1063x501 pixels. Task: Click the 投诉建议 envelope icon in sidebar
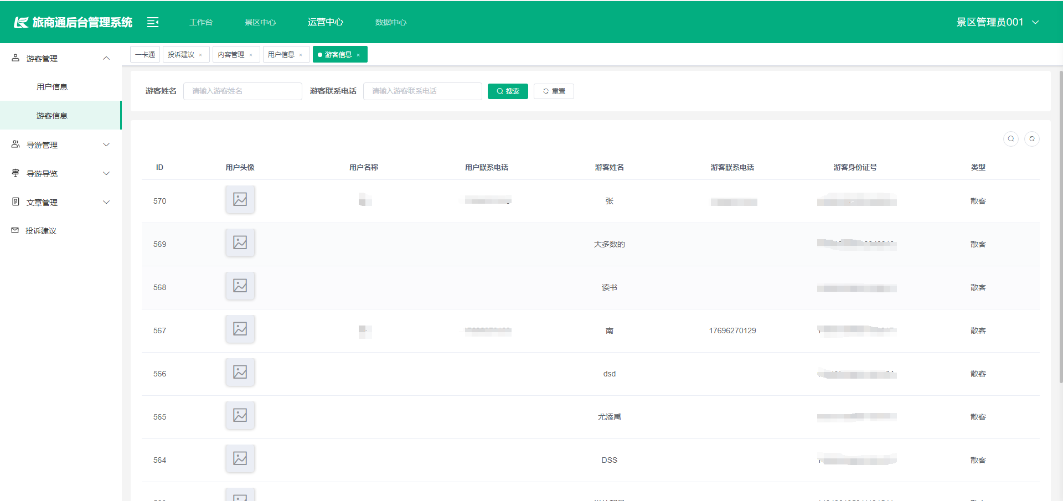click(x=15, y=230)
